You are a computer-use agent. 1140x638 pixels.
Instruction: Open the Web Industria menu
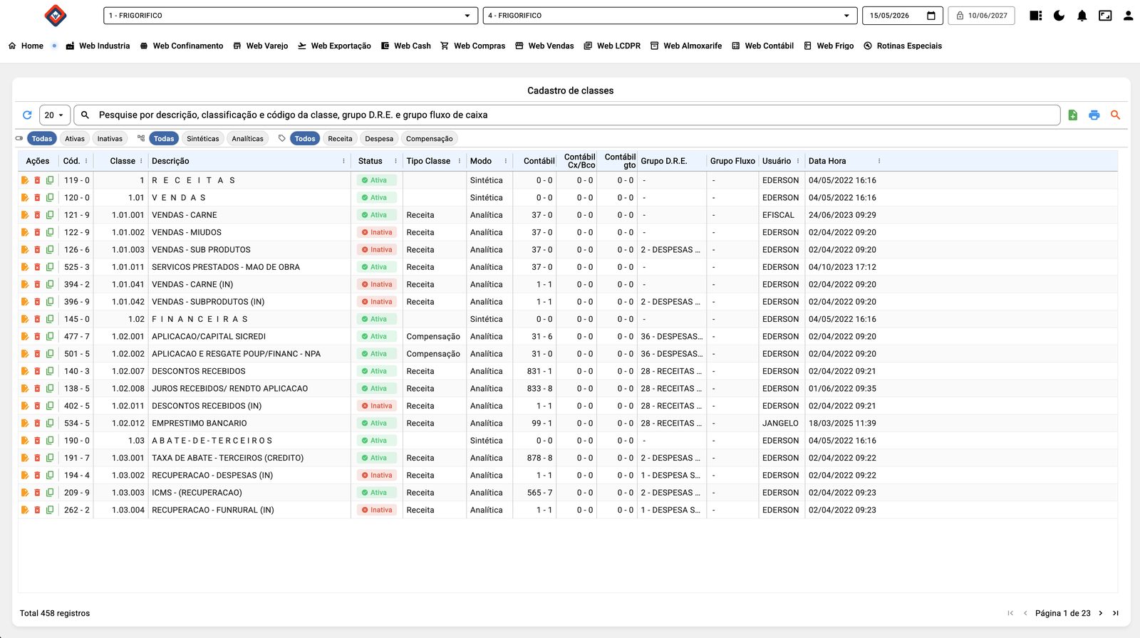(98, 46)
